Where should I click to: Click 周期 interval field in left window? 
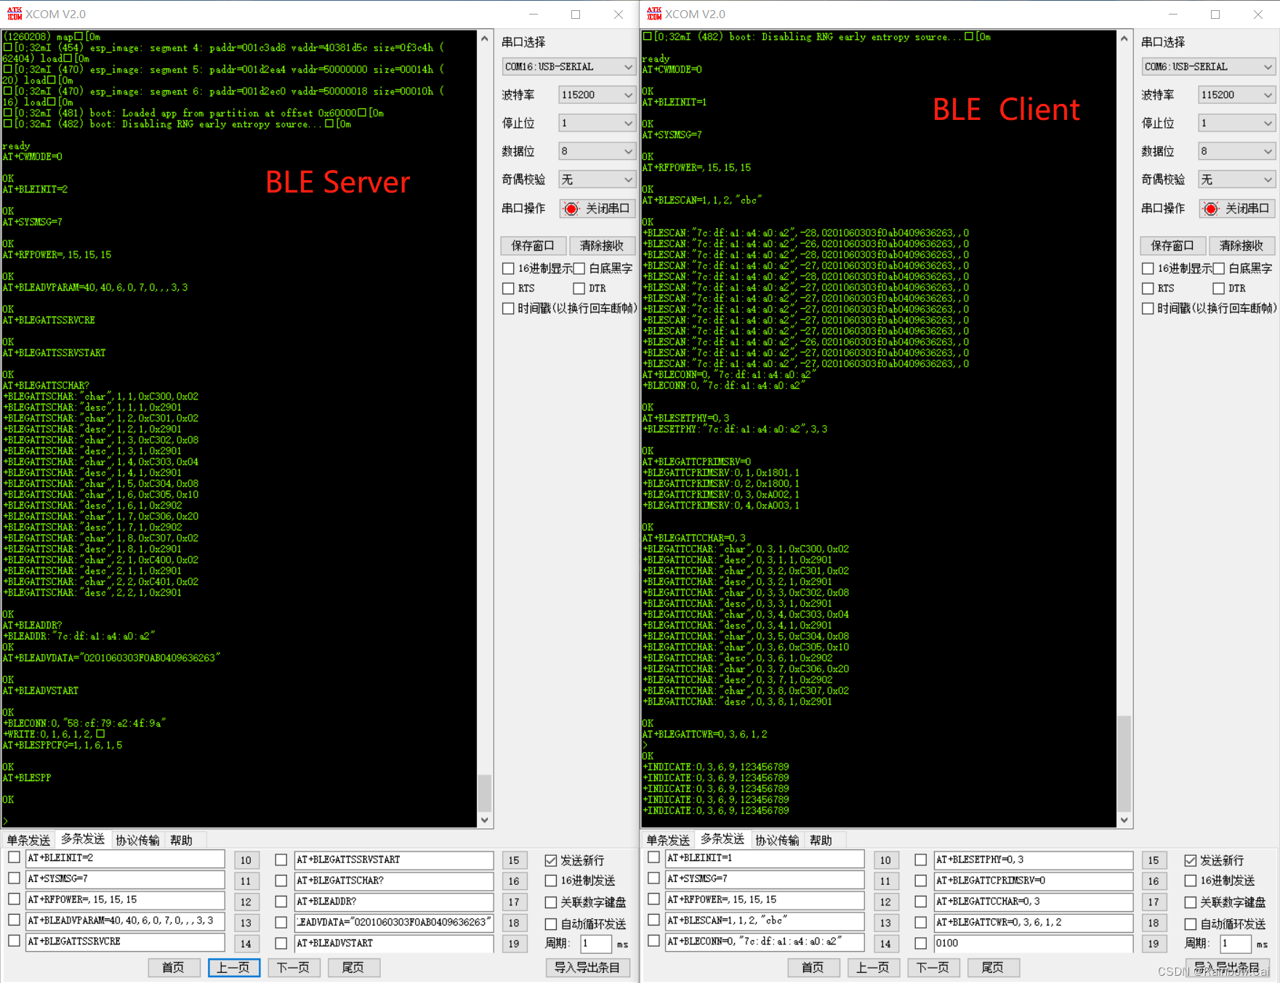596,944
